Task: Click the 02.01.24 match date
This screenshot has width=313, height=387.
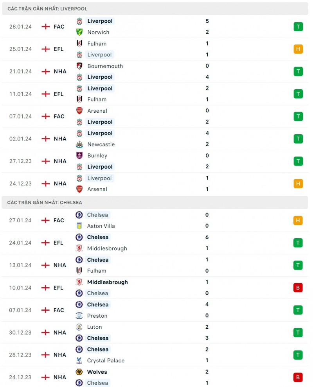Action: [x=20, y=139]
